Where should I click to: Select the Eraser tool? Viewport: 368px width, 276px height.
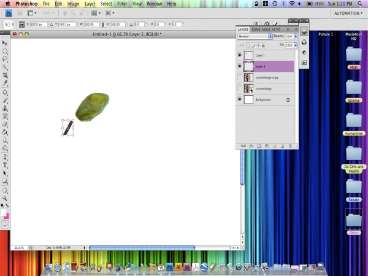[x=5, y=124]
